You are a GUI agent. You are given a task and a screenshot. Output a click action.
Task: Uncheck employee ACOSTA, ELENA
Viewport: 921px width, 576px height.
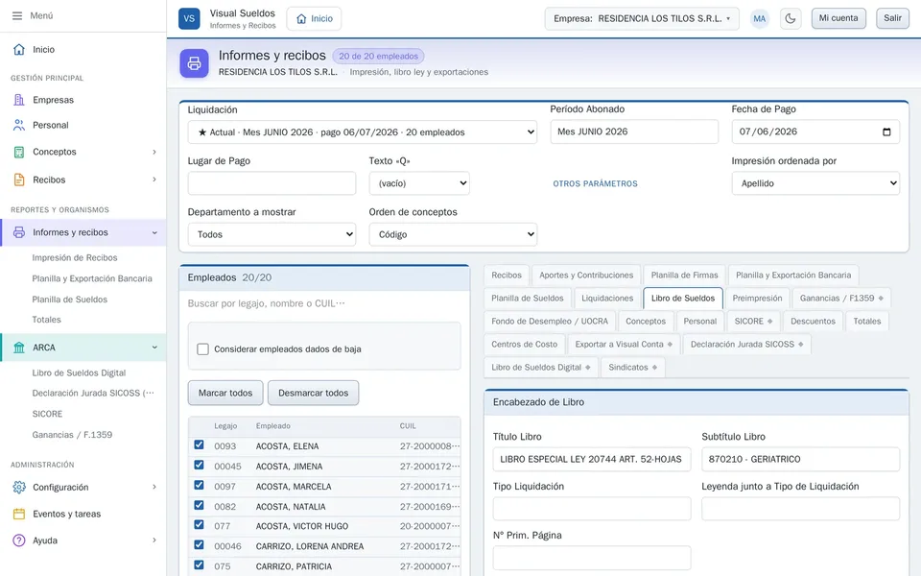pos(200,444)
